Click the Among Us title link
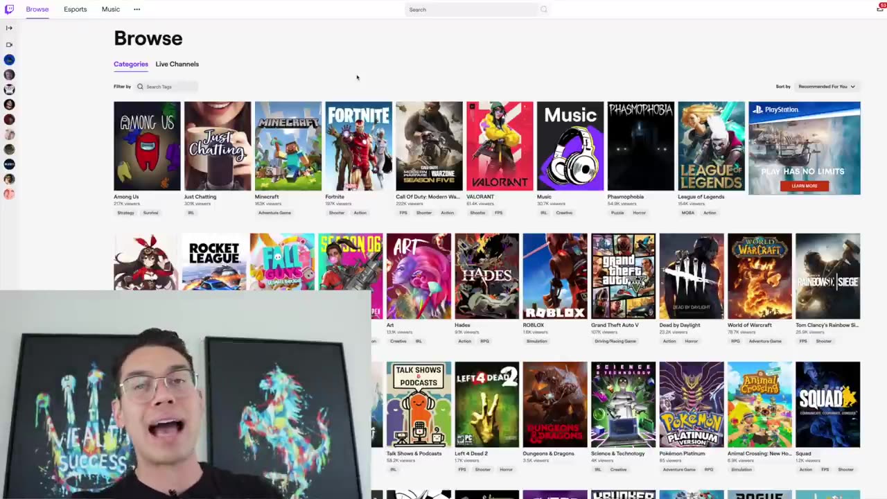887x499 pixels. tap(126, 197)
